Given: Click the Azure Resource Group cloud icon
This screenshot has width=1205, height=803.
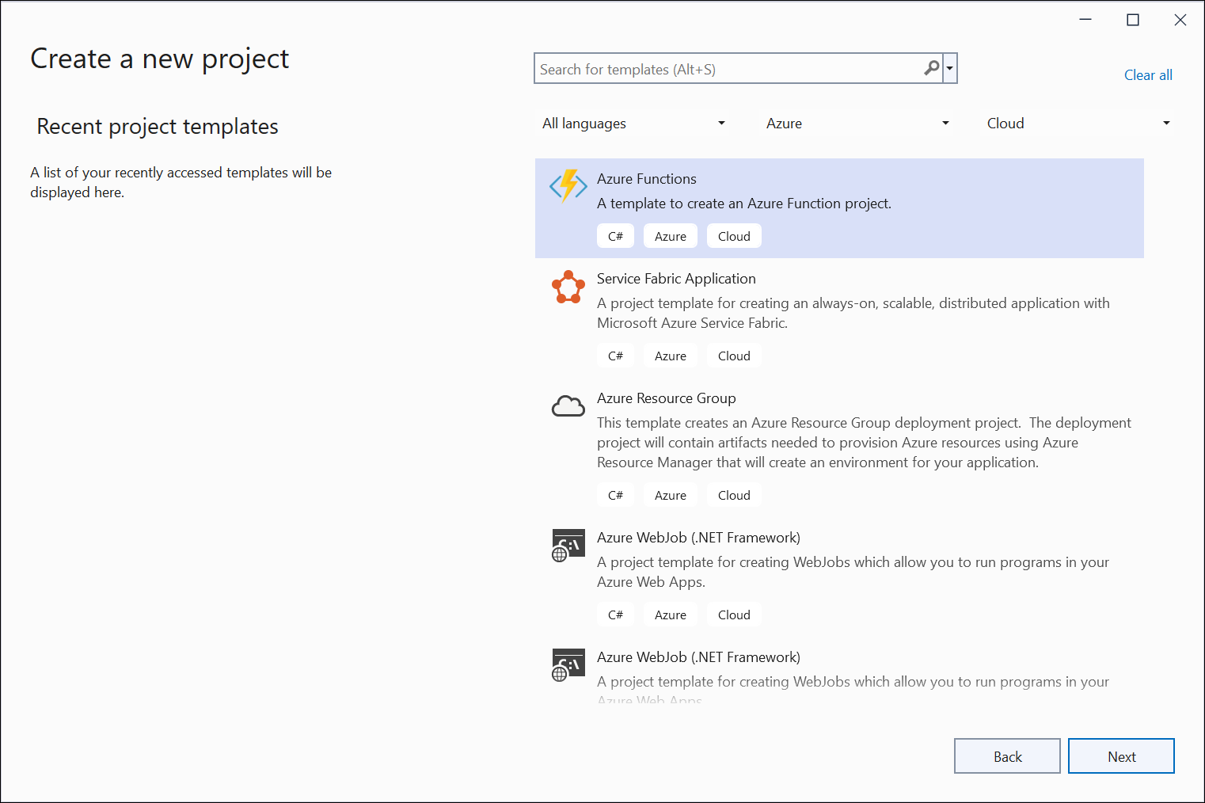Looking at the screenshot, I should tap(568, 406).
